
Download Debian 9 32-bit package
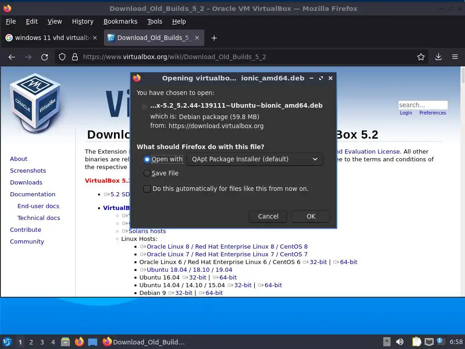pyautogui.click(x=183, y=293)
